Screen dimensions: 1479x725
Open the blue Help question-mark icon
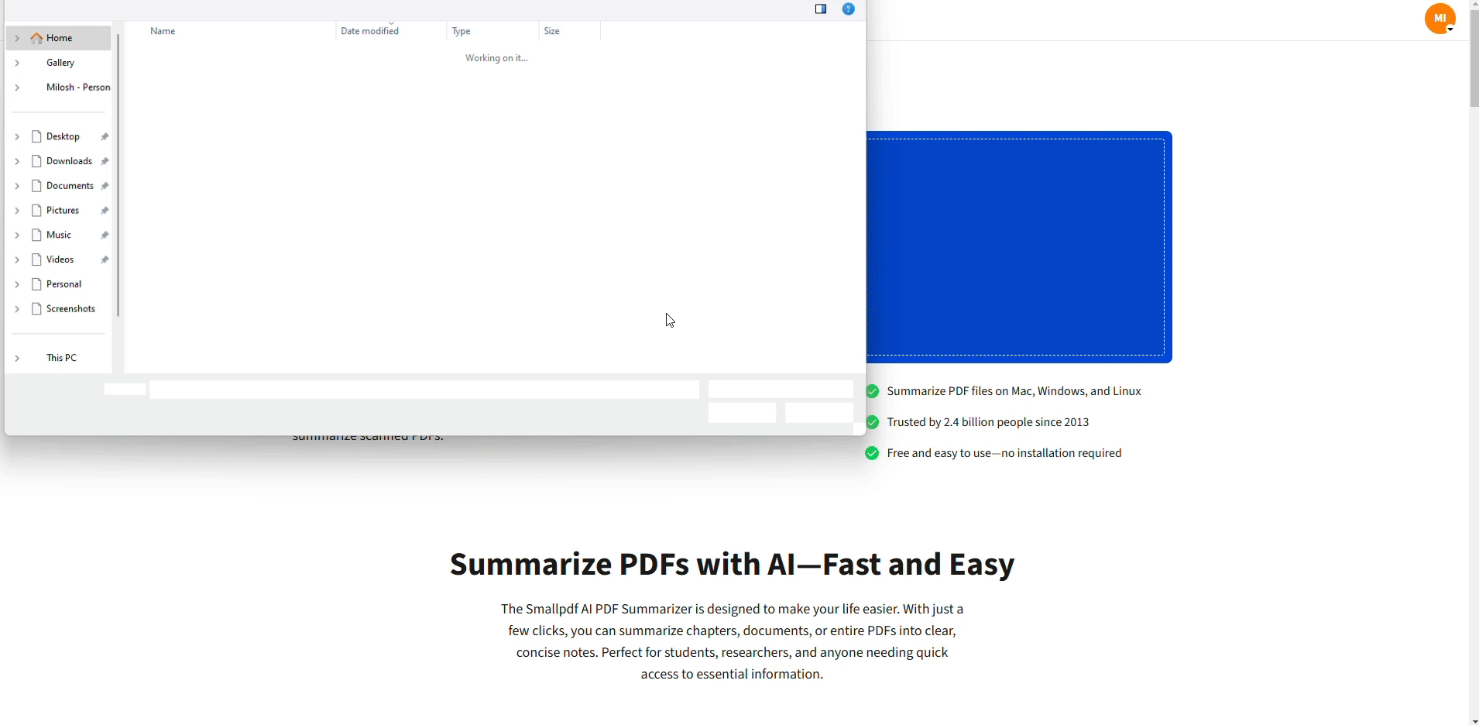pyautogui.click(x=849, y=9)
